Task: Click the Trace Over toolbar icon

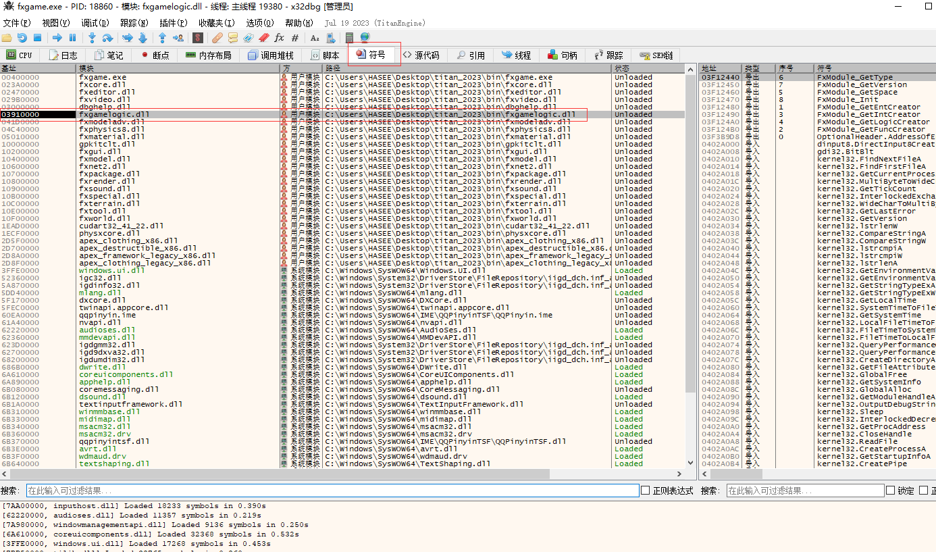Action: click(x=142, y=38)
